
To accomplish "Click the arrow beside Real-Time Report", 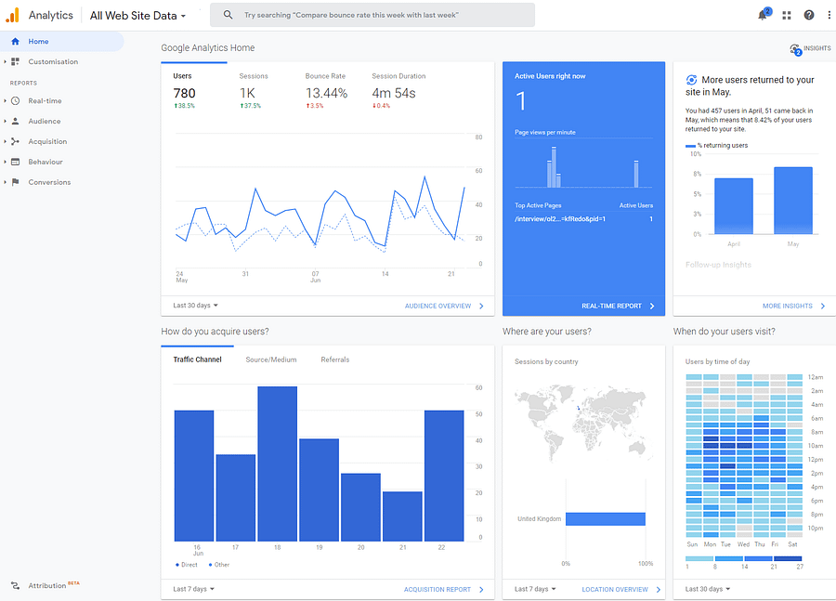I will [x=652, y=307].
